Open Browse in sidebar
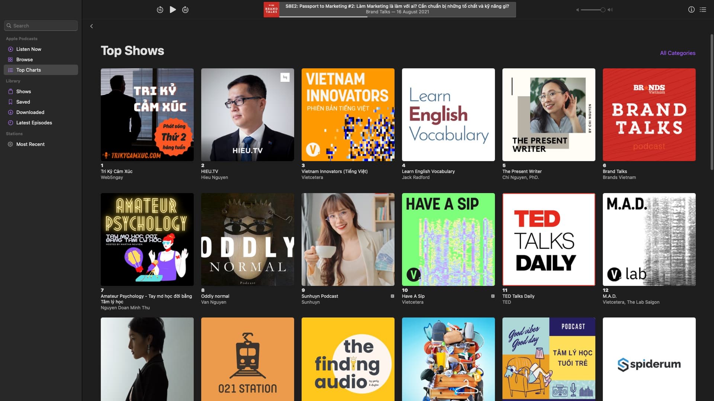714x401 pixels. tap(25, 59)
